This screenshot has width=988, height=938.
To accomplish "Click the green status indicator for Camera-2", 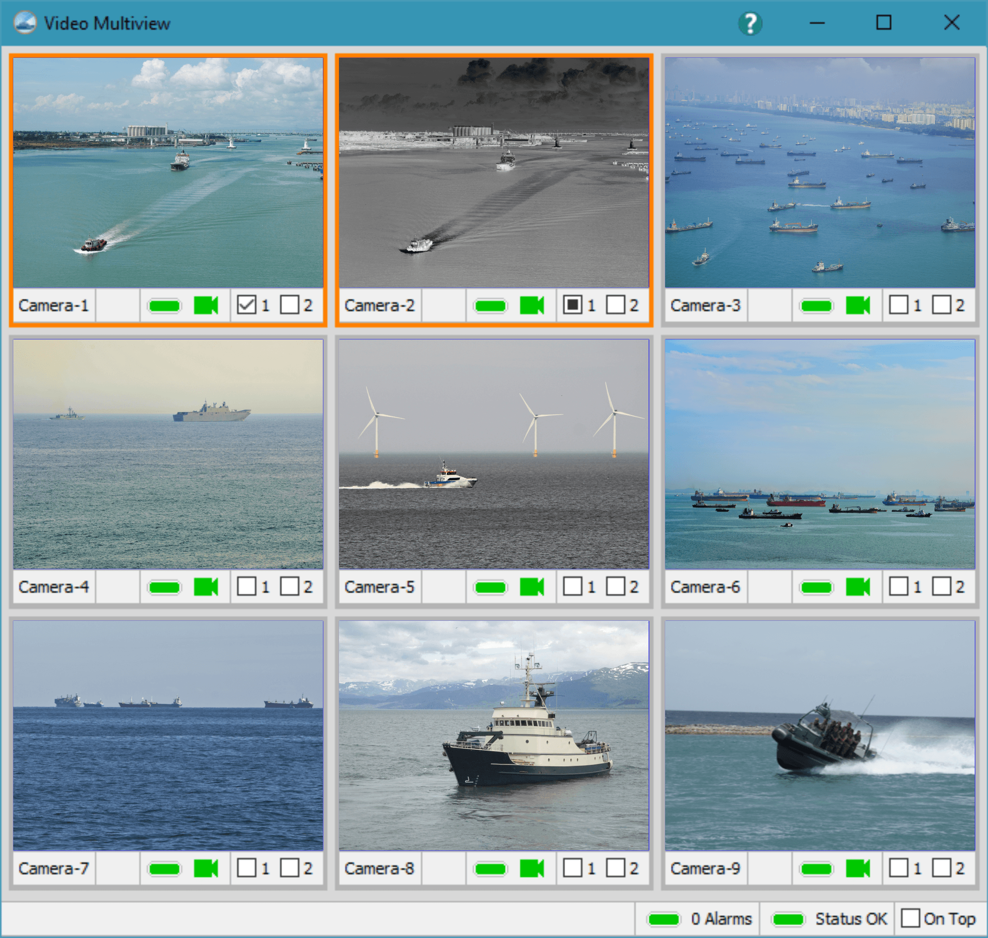I will pyautogui.click(x=490, y=305).
